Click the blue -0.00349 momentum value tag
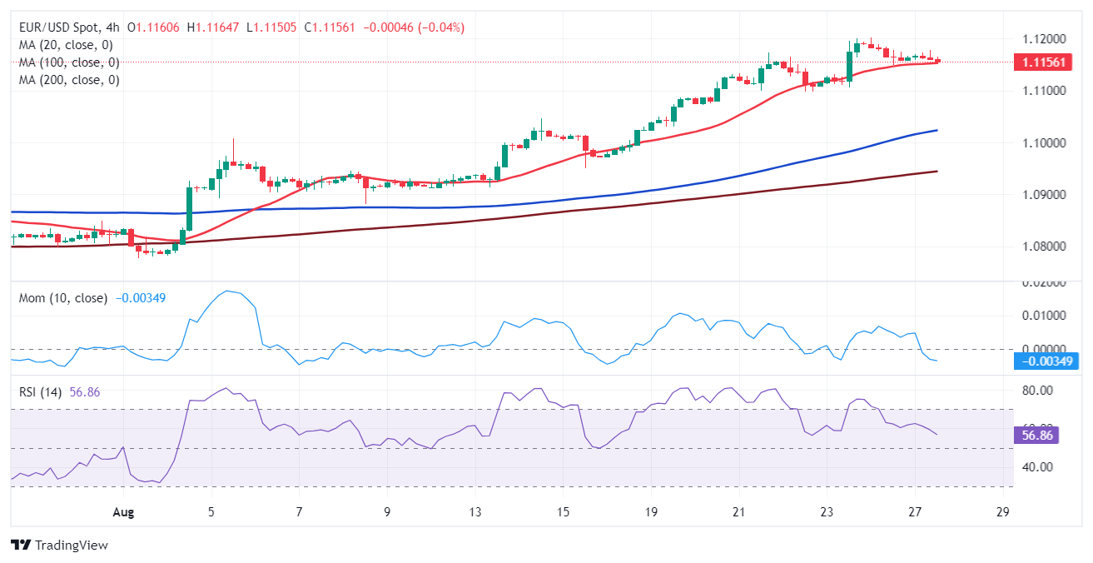The image size is (1093, 563). click(1046, 361)
